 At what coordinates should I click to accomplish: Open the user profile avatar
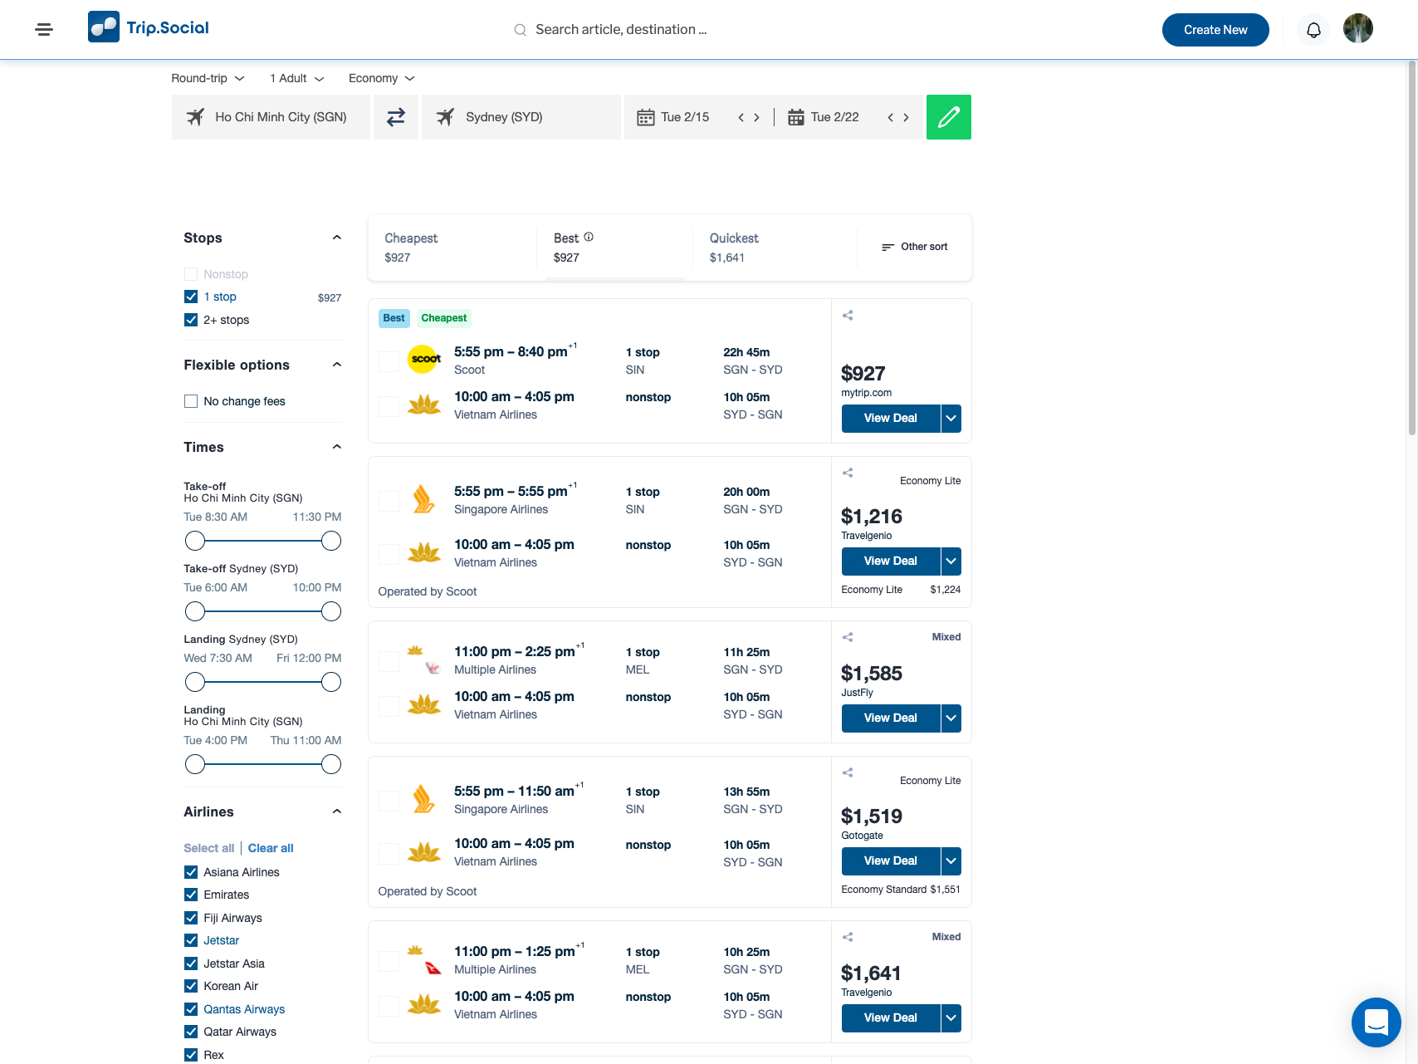(1358, 28)
